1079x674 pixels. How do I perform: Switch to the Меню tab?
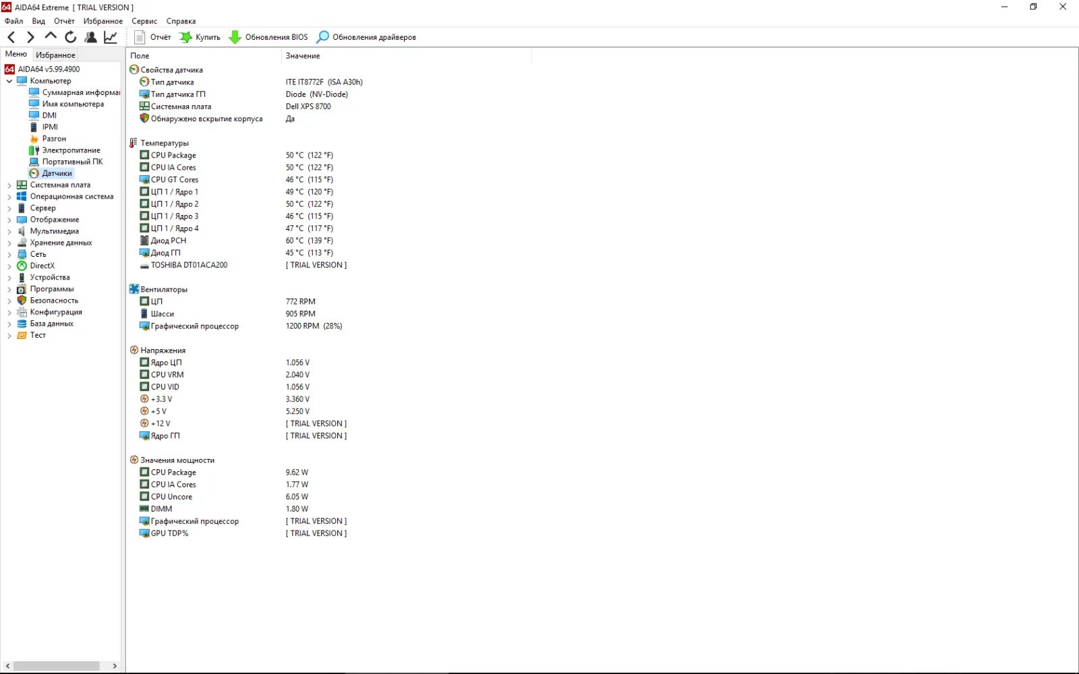click(x=16, y=54)
